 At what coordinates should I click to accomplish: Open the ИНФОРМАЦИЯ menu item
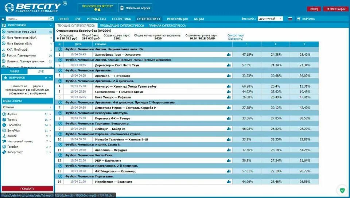[177, 19]
